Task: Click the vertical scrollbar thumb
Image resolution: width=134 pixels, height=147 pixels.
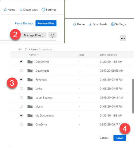Action: tap(133, 96)
